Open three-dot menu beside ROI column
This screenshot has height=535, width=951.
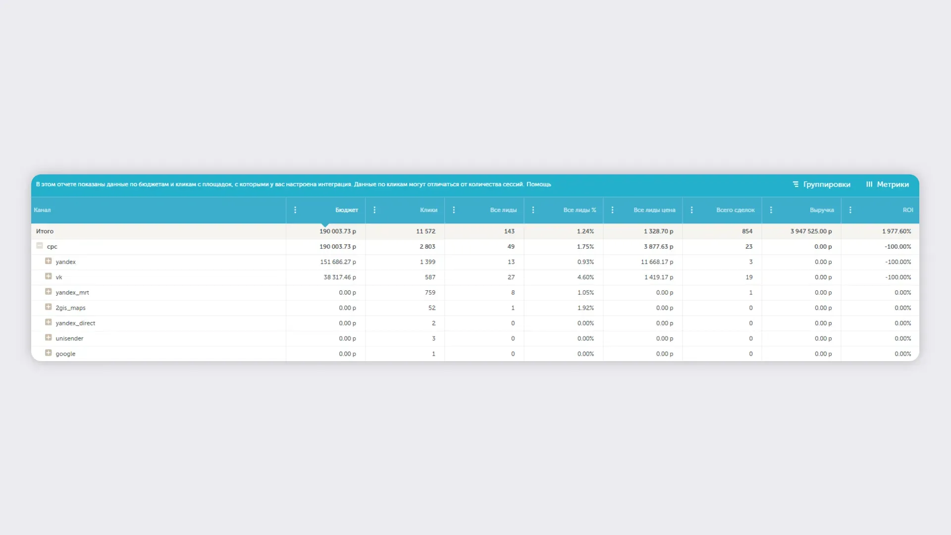tap(850, 210)
